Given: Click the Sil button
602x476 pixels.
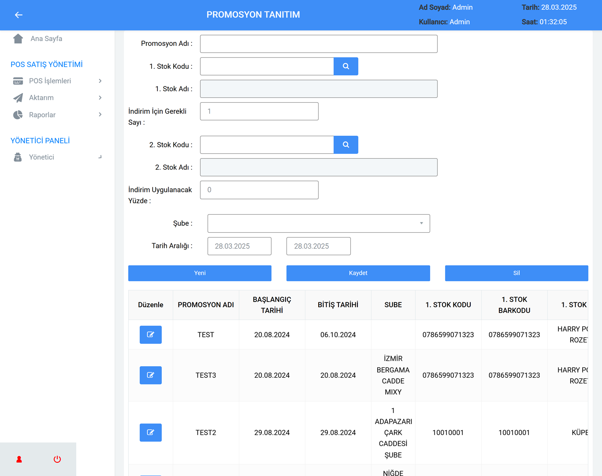Looking at the screenshot, I should click(x=517, y=273).
